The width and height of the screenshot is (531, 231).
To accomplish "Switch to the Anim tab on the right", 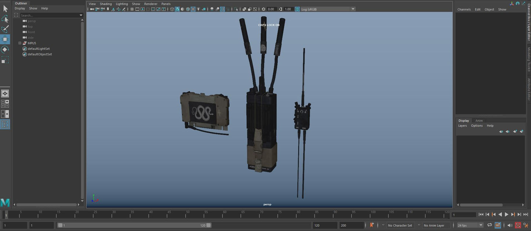I will (x=479, y=120).
